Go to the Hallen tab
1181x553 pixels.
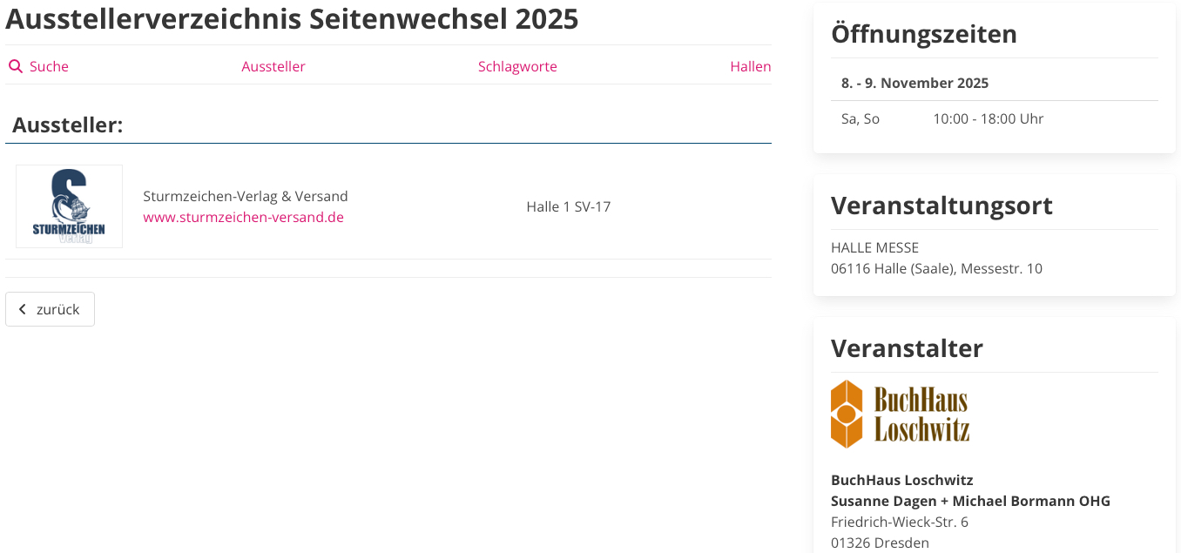point(750,67)
